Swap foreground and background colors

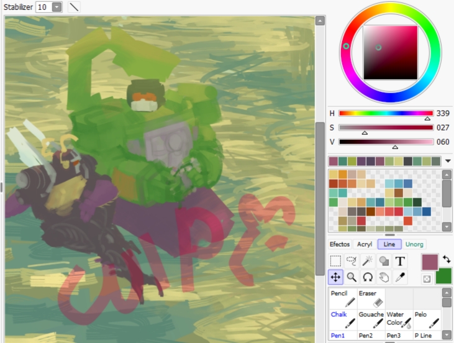[447, 258]
